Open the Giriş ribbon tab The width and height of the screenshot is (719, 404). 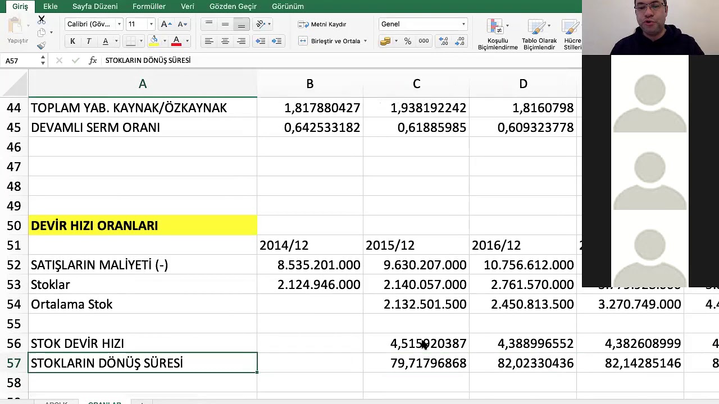click(20, 6)
